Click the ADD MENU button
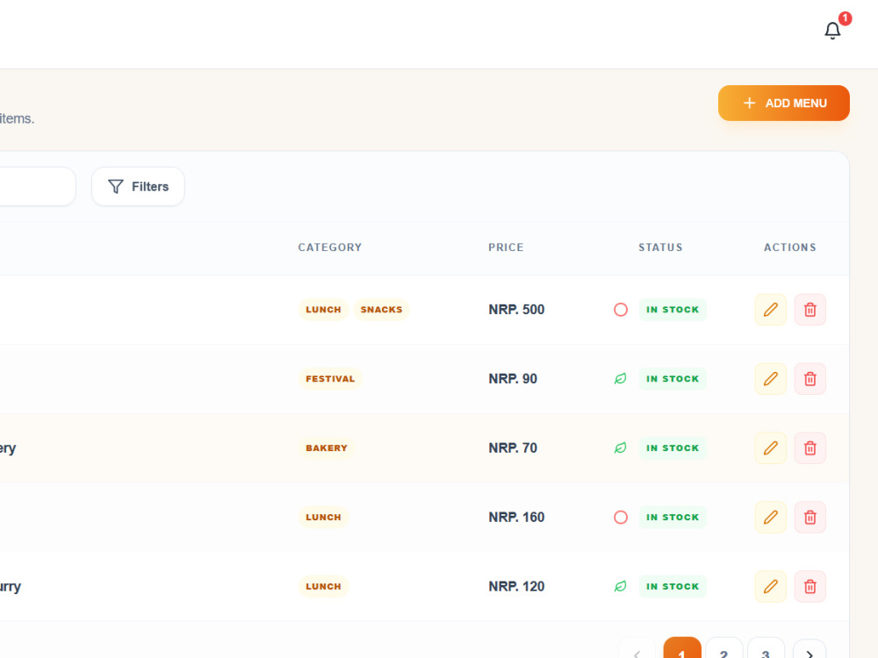This screenshot has width=878, height=658. click(784, 103)
